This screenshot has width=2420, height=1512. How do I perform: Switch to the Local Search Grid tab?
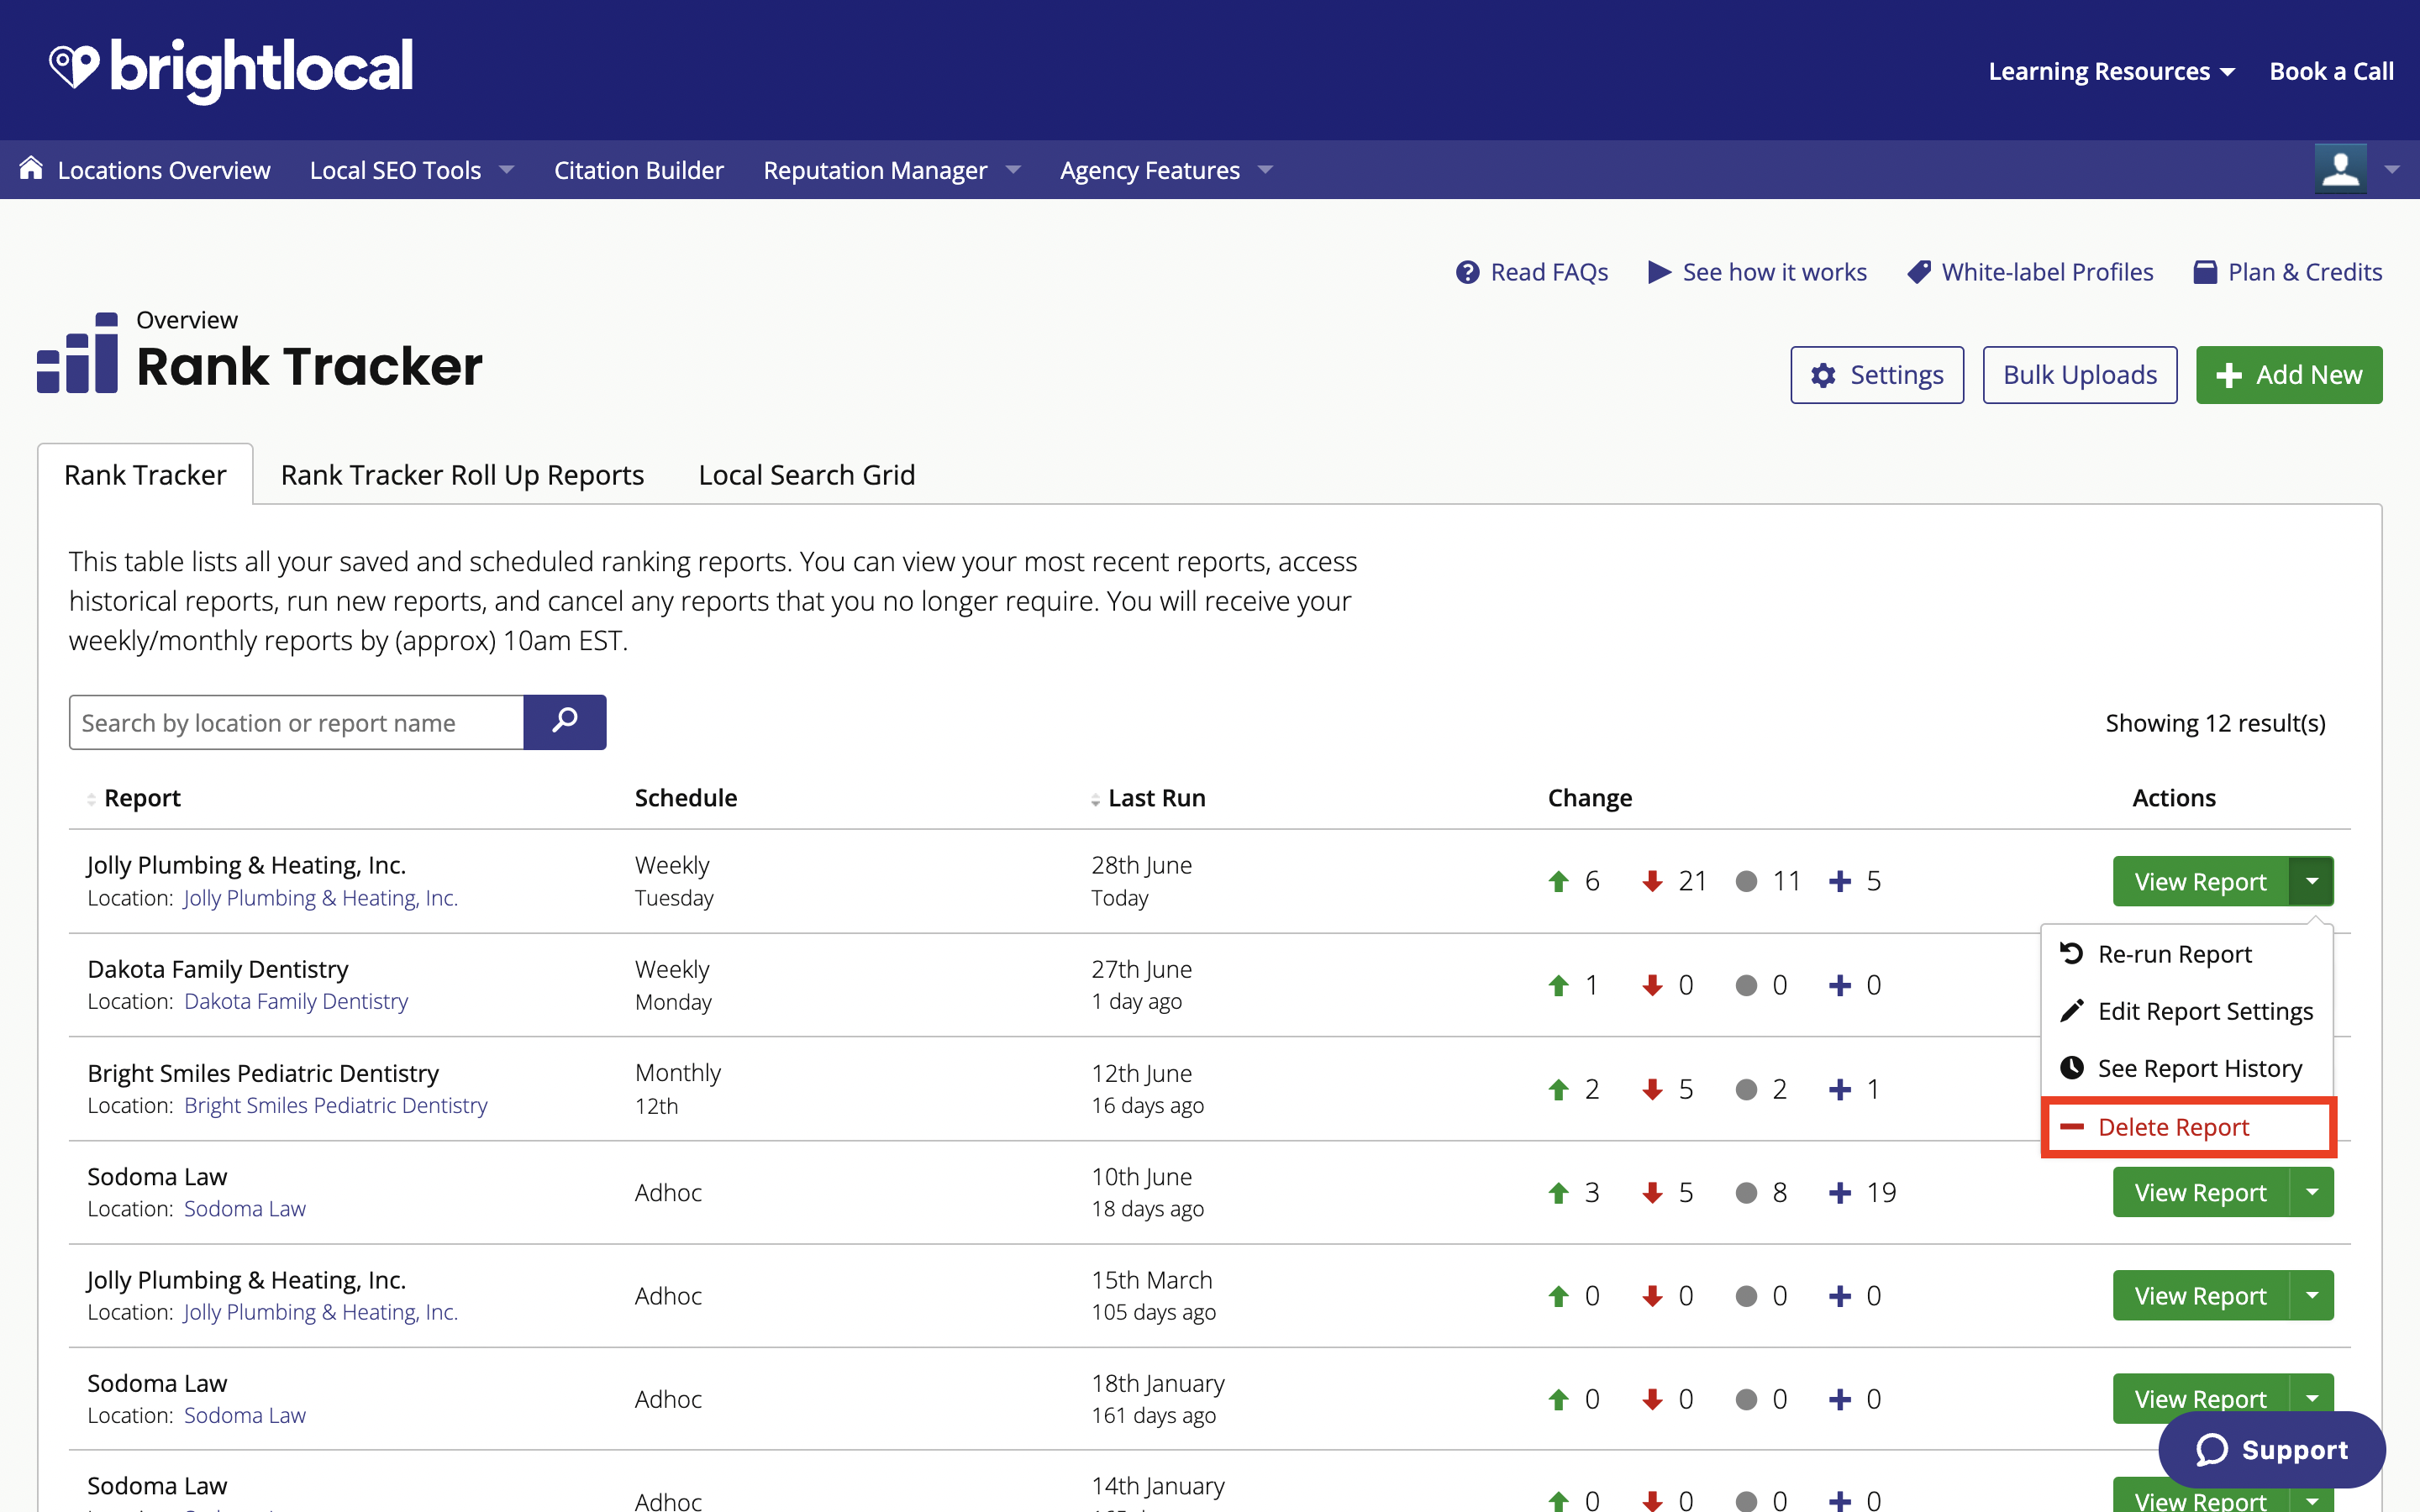[806, 474]
